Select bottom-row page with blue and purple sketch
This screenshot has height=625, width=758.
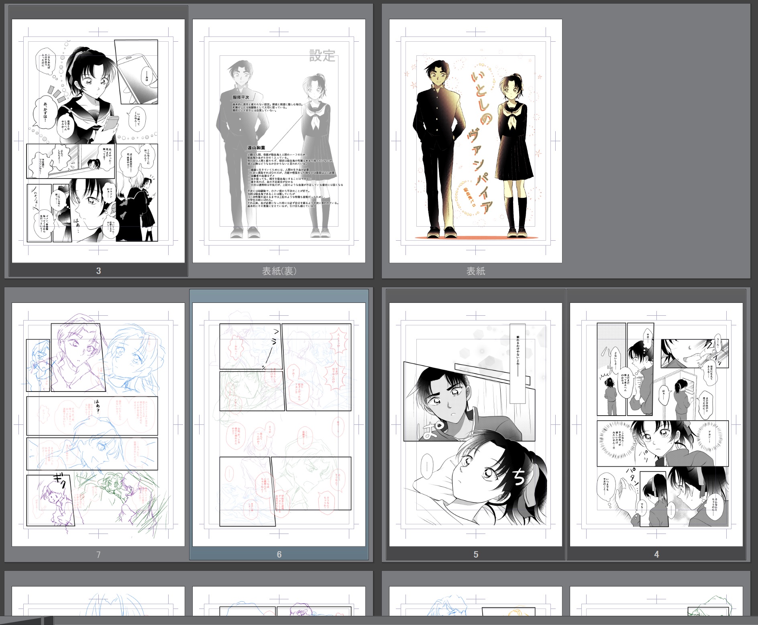279,601
